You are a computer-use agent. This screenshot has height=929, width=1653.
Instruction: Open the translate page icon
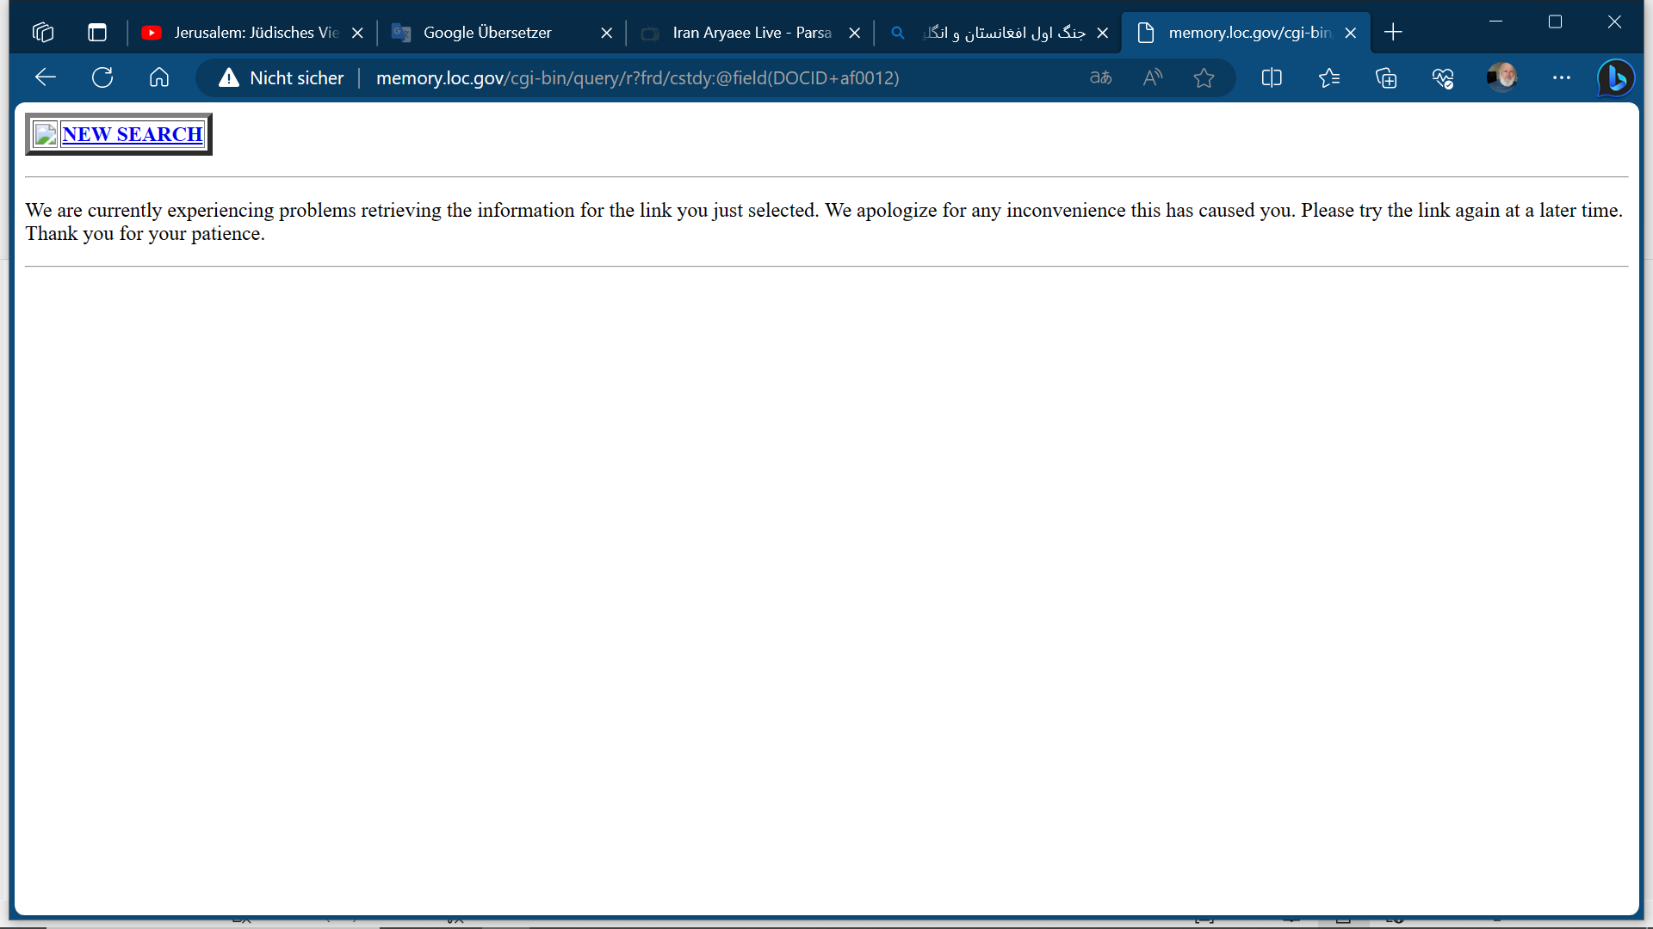pyautogui.click(x=1100, y=78)
